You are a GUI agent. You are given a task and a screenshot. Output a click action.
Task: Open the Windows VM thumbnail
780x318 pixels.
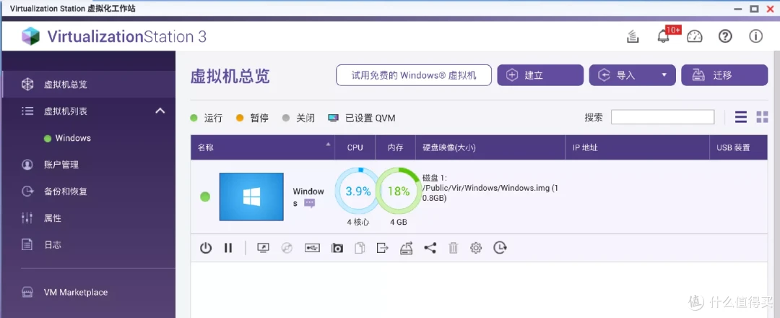click(251, 197)
